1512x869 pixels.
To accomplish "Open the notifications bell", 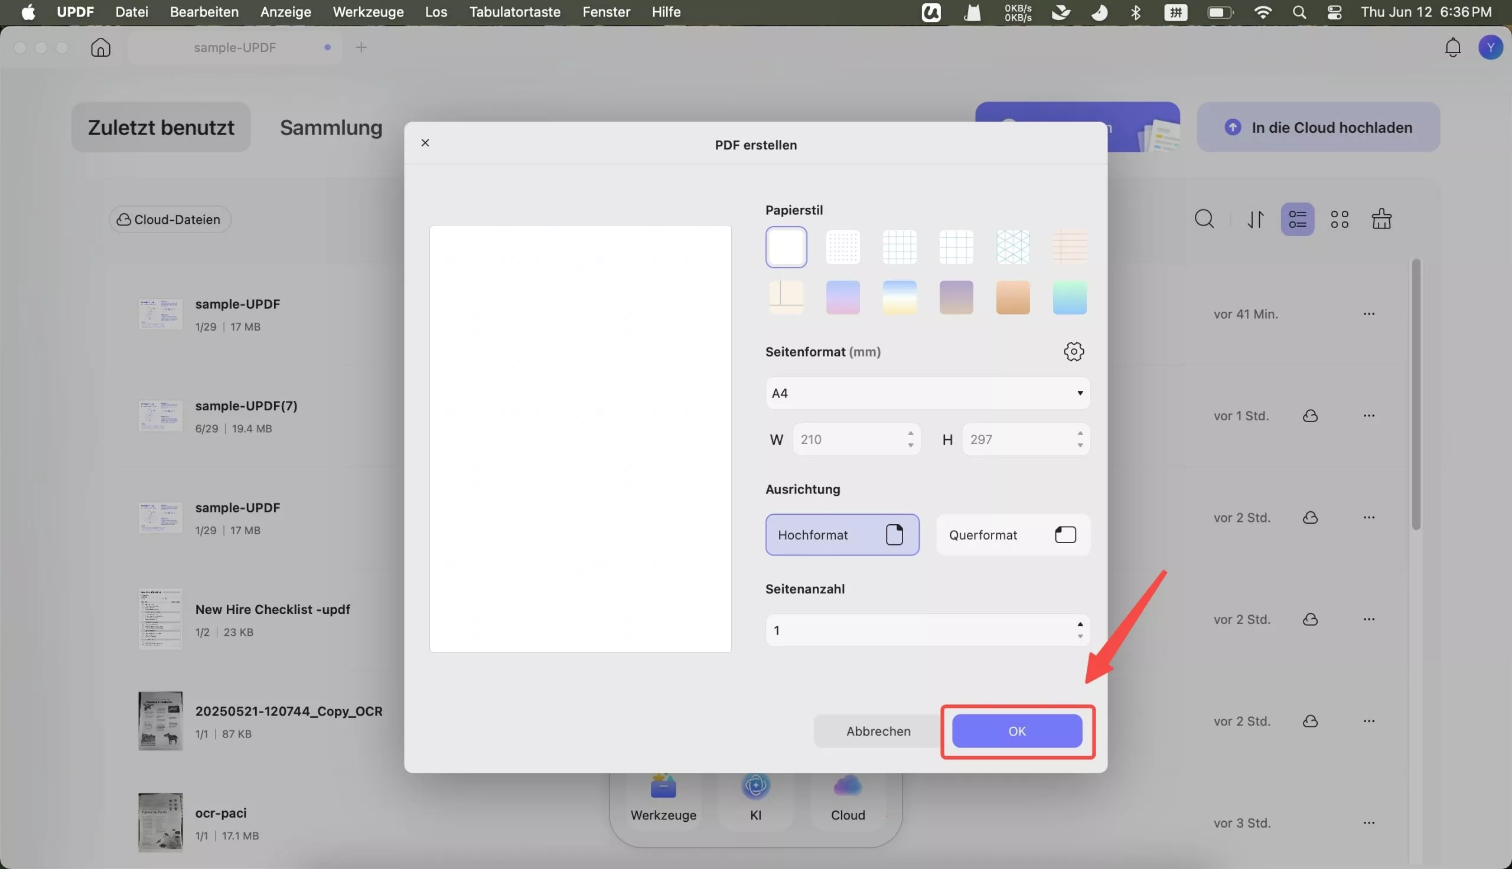I will (1452, 47).
